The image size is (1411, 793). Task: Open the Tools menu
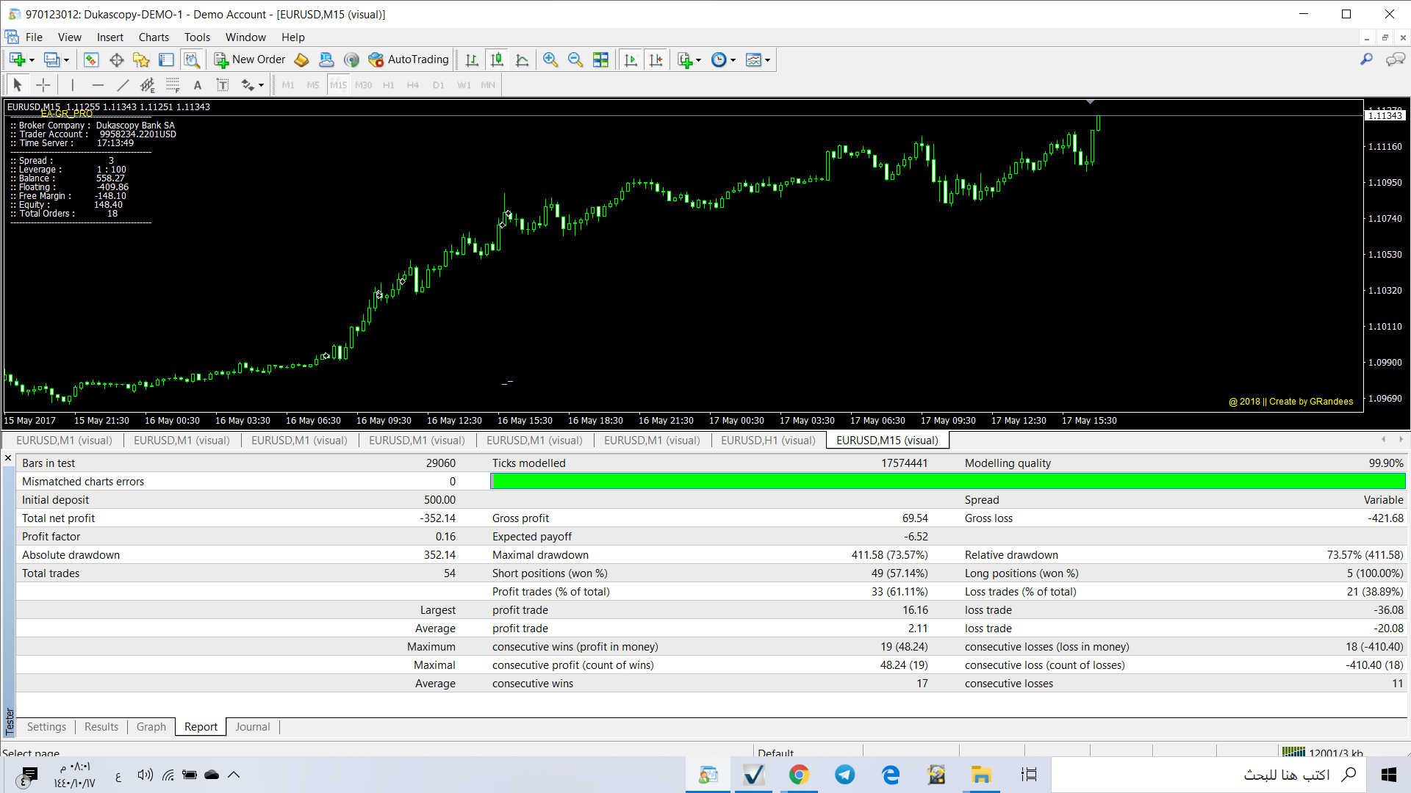[x=197, y=37]
